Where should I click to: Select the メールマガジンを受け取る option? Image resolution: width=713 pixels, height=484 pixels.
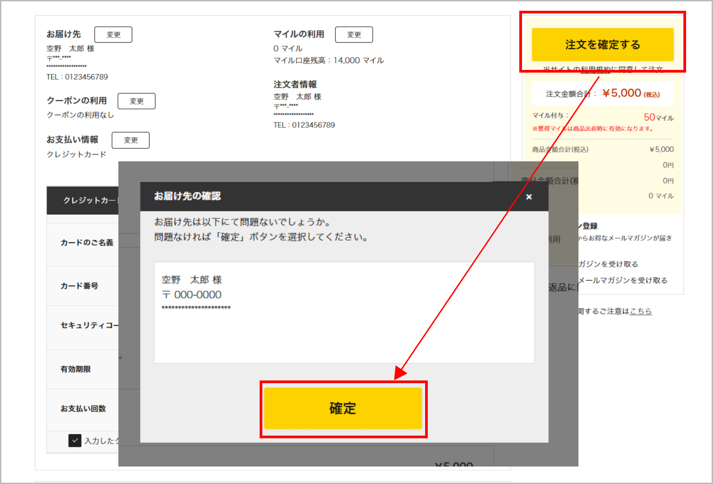(x=622, y=281)
